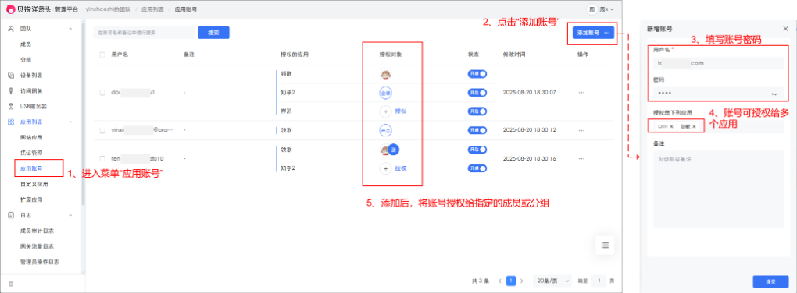797x293 pixels.
Task: Focus the 用户名 input field
Action: pyautogui.click(x=719, y=63)
